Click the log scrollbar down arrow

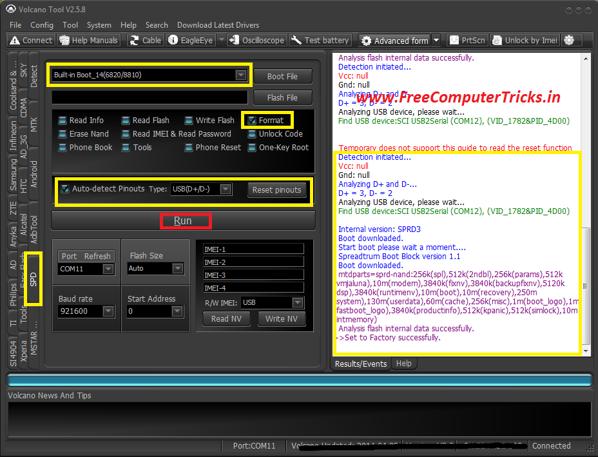585,351
